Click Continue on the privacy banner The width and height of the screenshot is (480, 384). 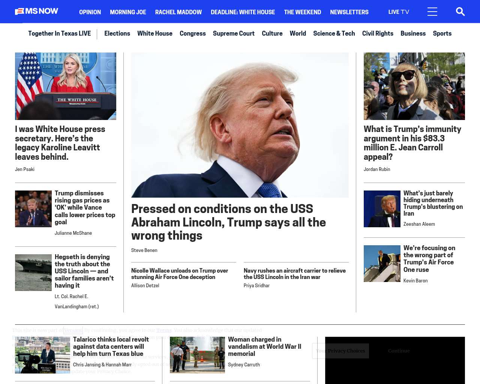tap(399, 351)
